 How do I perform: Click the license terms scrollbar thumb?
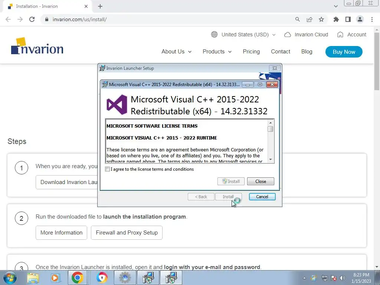(x=271, y=129)
